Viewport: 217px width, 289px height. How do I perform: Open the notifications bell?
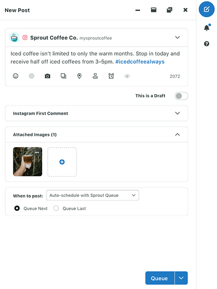pyautogui.click(x=207, y=28)
